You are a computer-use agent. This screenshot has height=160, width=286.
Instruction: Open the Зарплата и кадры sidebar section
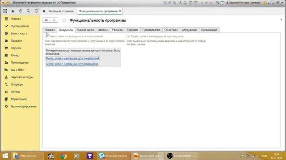click(x=20, y=77)
